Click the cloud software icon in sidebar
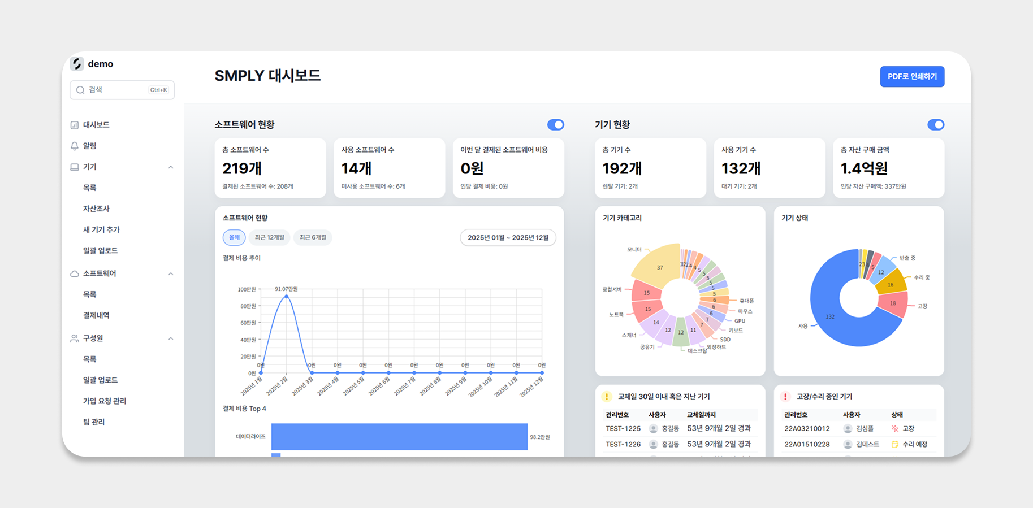This screenshot has height=508, width=1033. (x=75, y=273)
